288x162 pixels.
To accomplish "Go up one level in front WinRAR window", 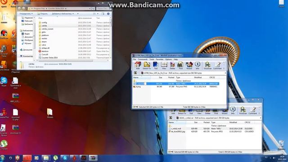I will (x=135, y=73).
